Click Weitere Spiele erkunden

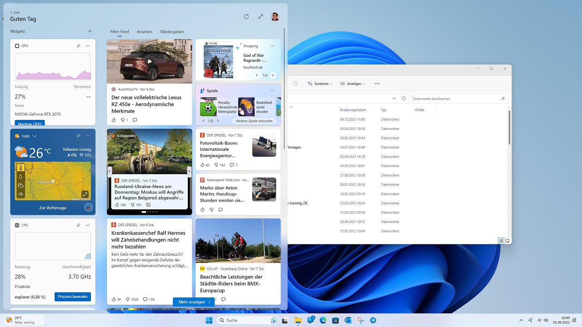[x=254, y=121]
